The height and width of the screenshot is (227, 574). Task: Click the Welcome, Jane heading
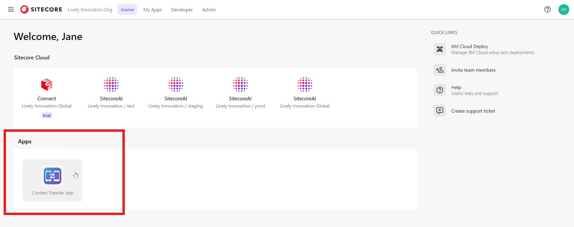(48, 36)
